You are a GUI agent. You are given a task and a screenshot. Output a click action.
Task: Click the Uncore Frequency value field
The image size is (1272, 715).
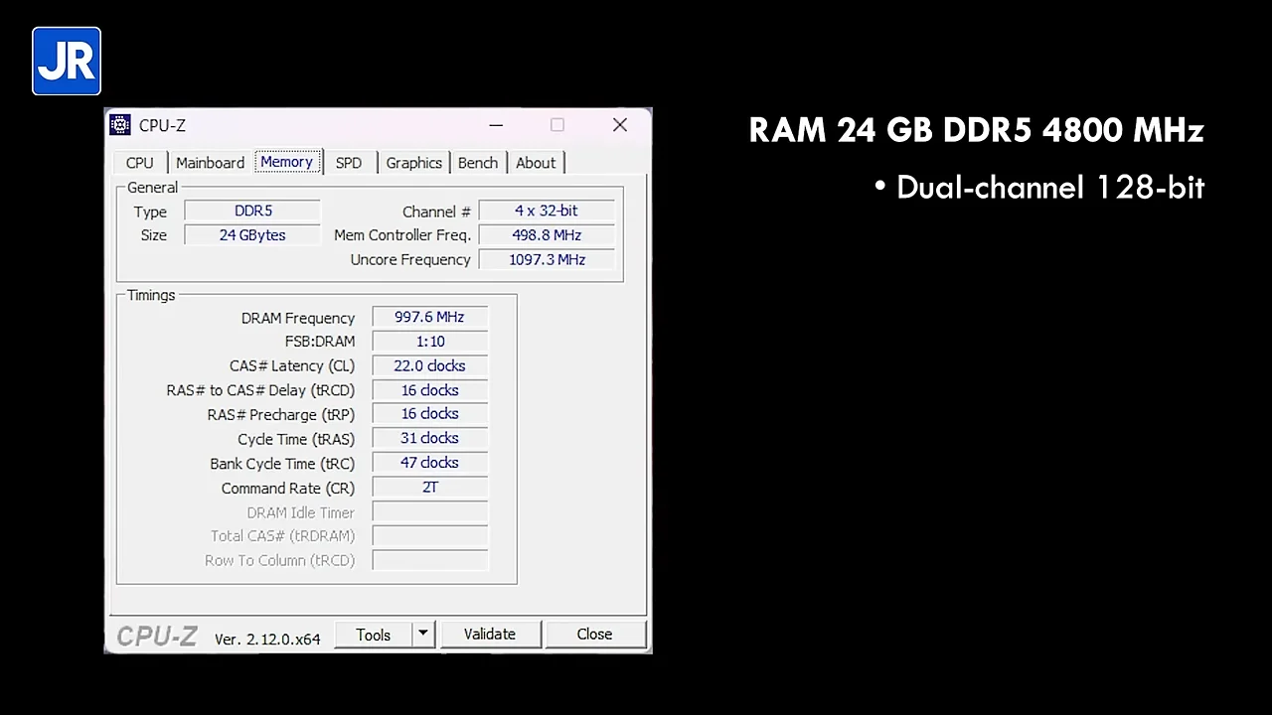(x=547, y=259)
